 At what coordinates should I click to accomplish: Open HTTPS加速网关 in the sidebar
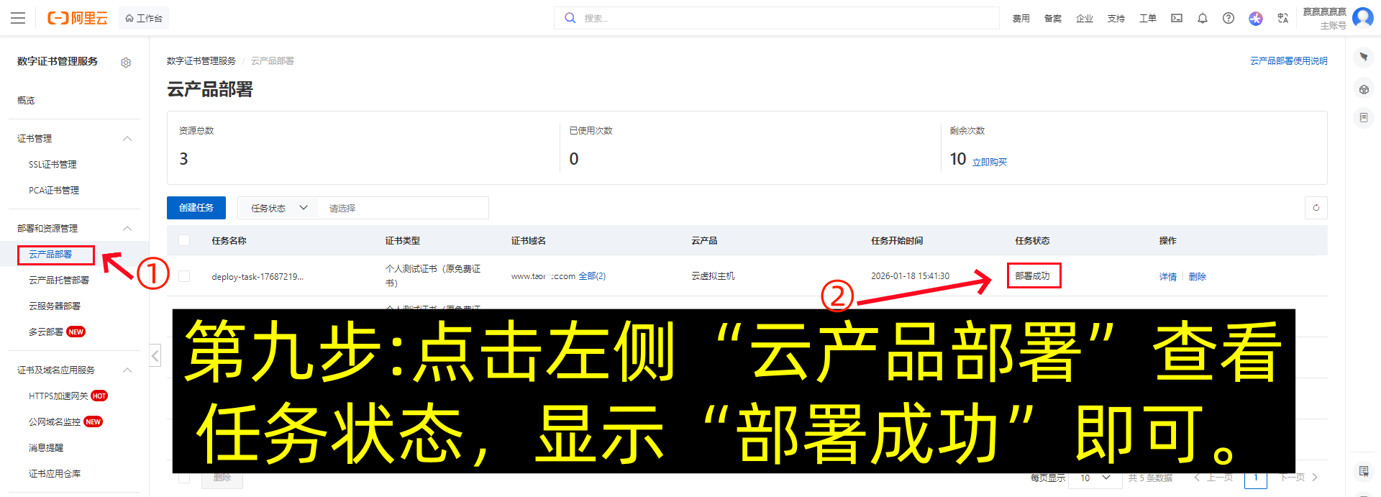click(58, 396)
